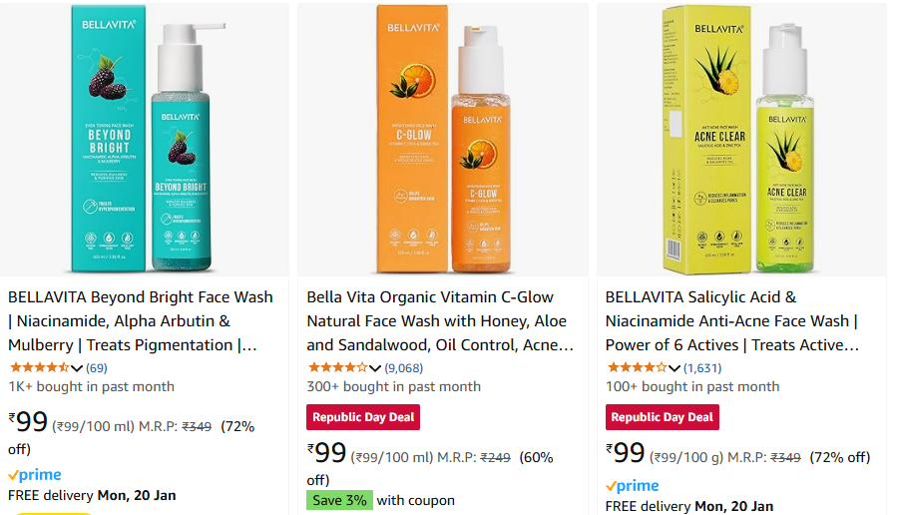This screenshot has width=897, height=515.
Task: Open the orange C-Glow face wash image
Action: pos(443,140)
